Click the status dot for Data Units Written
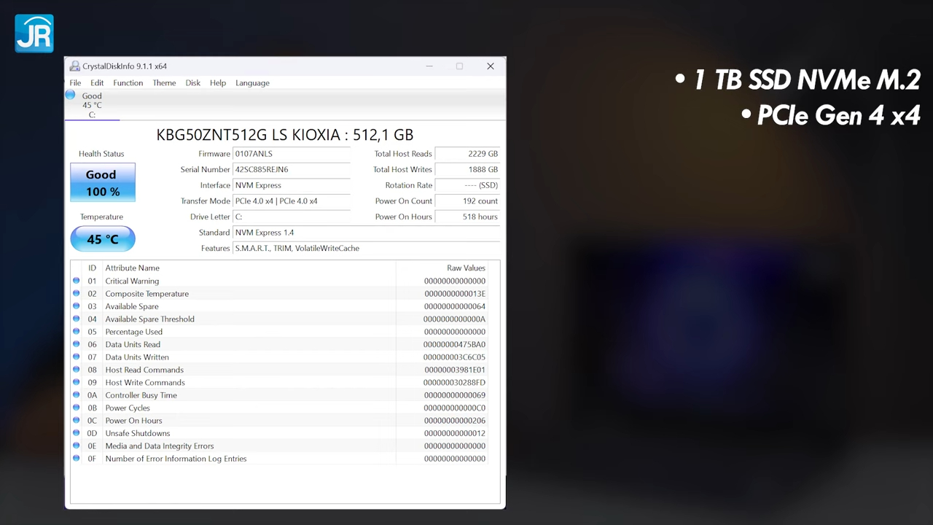This screenshot has height=525, width=933. coord(77,357)
